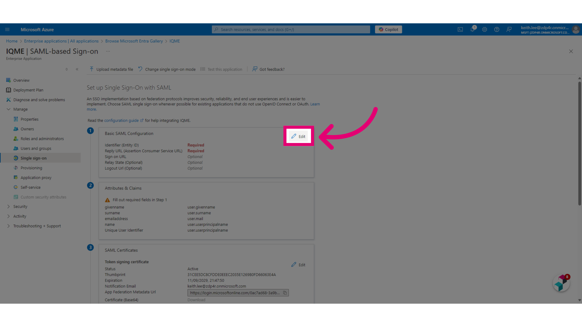Edit the Basic SAML Configuration
Screen dimensions: 582x327
tap(298, 136)
